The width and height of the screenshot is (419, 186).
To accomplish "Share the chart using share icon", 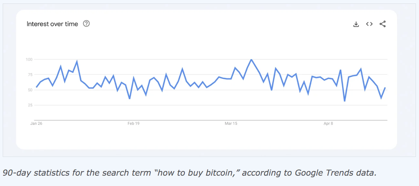I will click(382, 24).
